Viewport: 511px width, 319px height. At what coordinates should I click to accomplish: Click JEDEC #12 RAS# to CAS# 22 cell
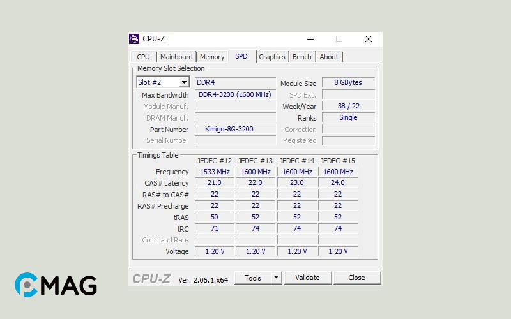coord(215,194)
